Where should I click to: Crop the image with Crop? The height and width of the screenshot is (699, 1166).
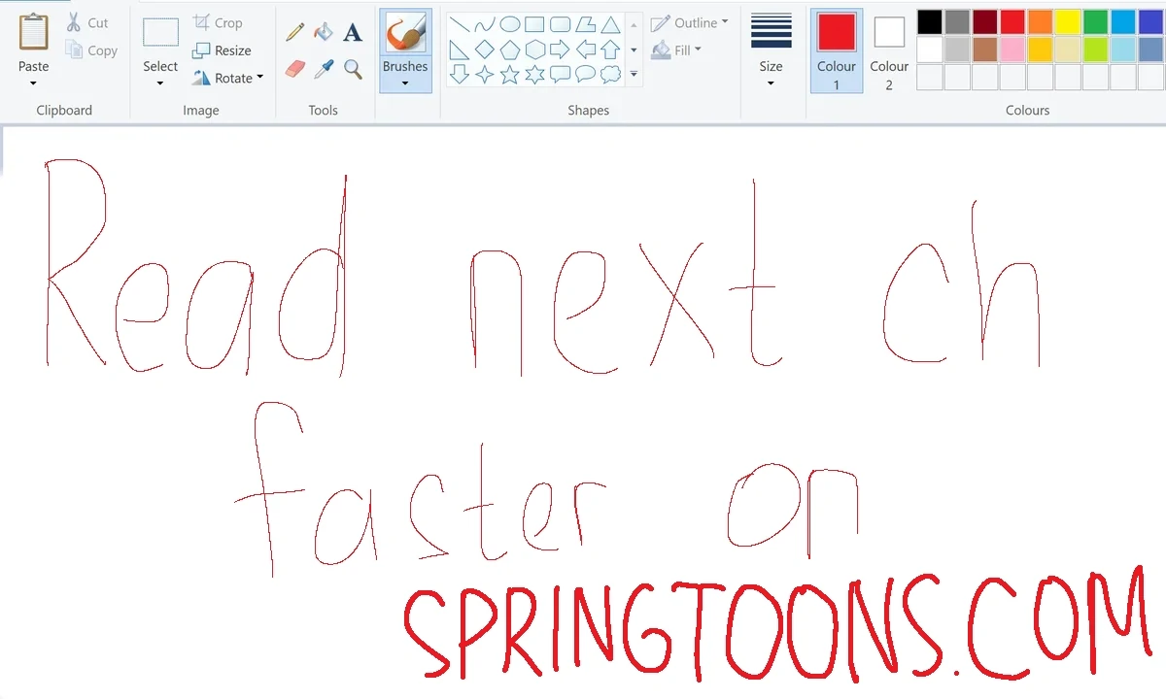(x=218, y=22)
